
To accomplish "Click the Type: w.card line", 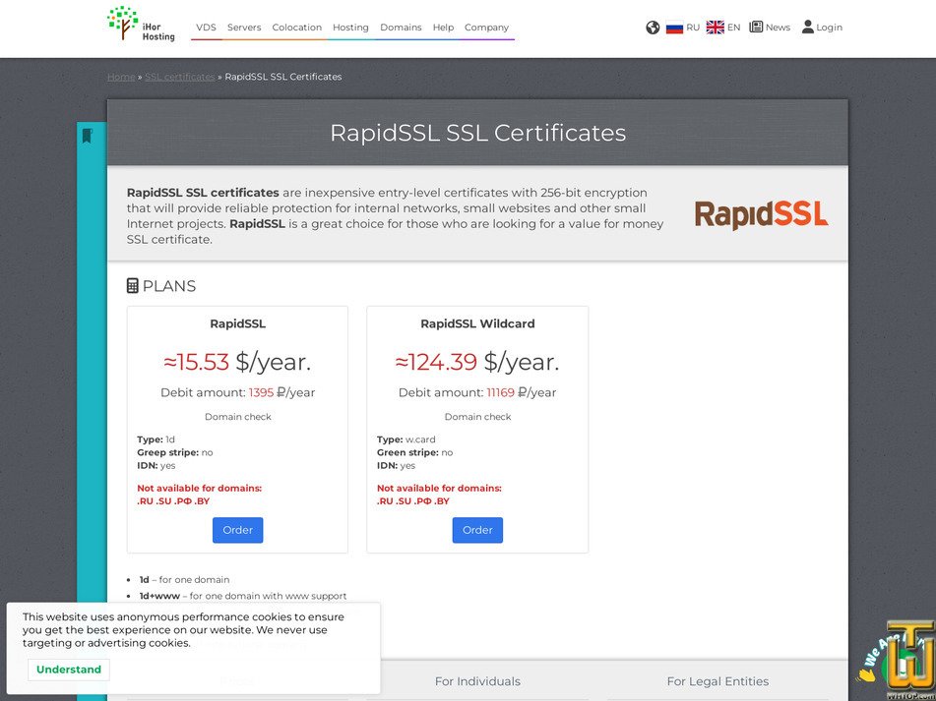I will click(406, 439).
